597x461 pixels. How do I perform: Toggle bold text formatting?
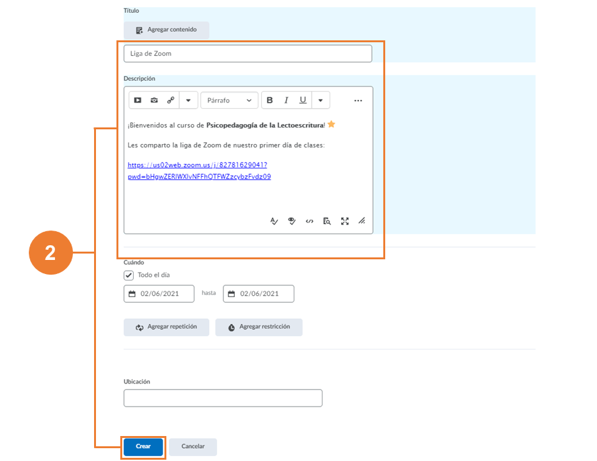pyautogui.click(x=269, y=101)
